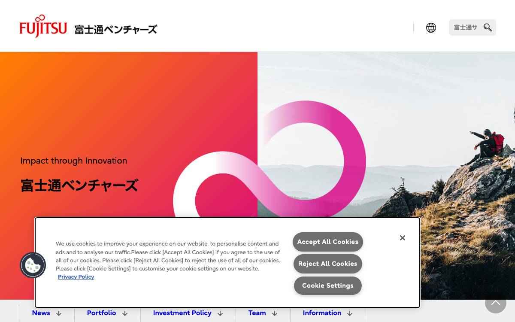The width and height of the screenshot is (515, 322).
Task: Accept All Cookies in the banner
Action: pos(328,242)
